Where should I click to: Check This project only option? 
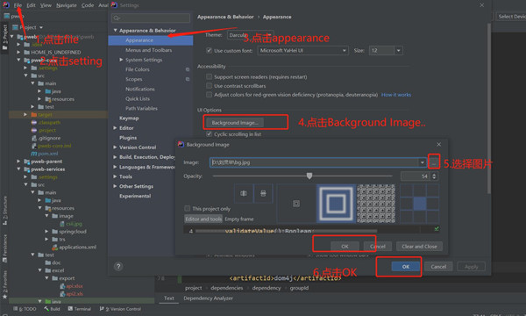(188, 209)
